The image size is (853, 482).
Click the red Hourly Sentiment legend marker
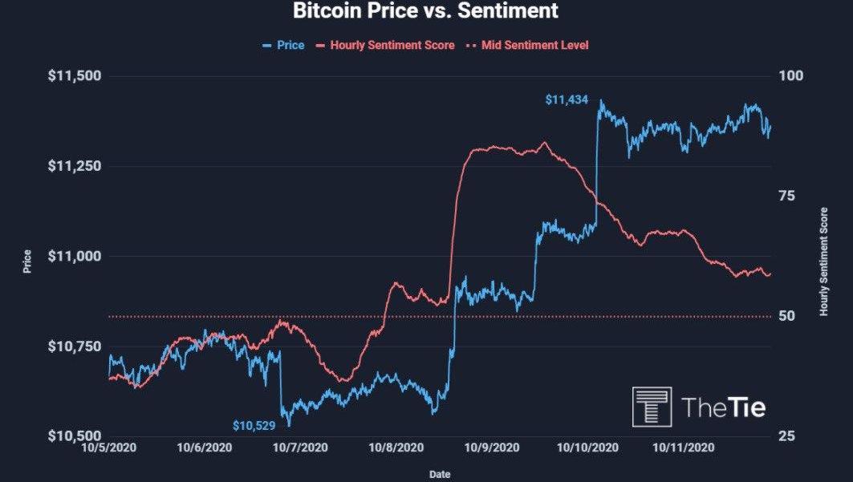[x=320, y=46]
